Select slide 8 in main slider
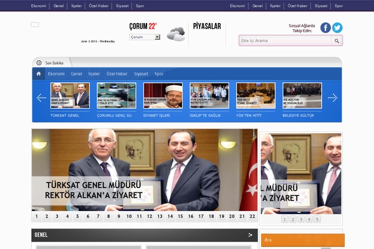The height and width of the screenshot is (249, 374). [x=108, y=217]
